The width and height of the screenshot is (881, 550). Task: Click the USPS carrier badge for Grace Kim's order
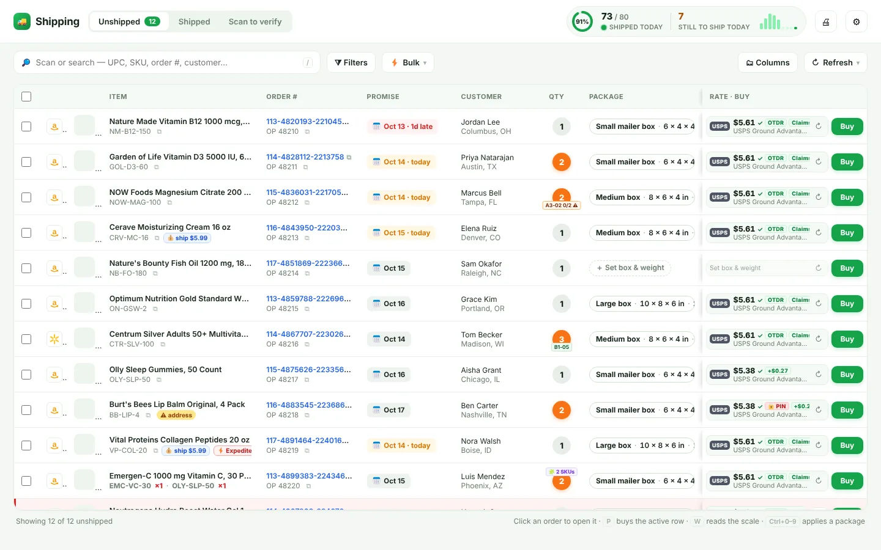click(x=719, y=304)
